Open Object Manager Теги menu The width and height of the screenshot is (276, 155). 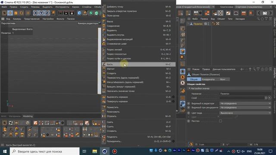point(230,19)
